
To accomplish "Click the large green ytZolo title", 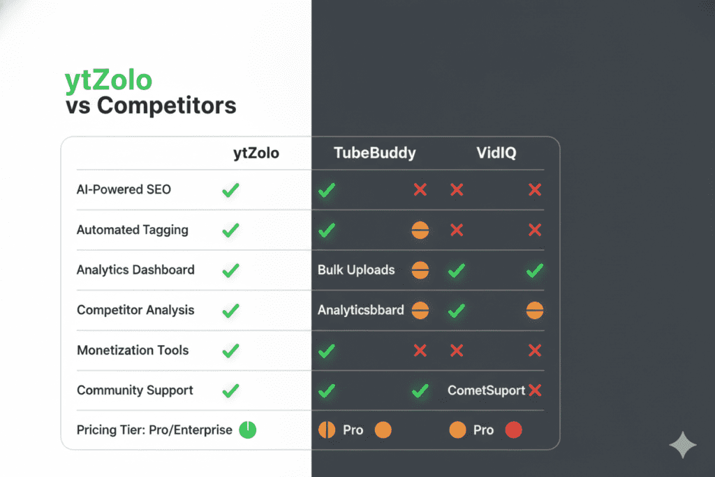I will [108, 80].
